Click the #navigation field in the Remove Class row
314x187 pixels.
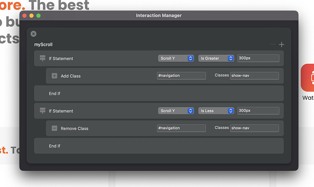pos(181,128)
